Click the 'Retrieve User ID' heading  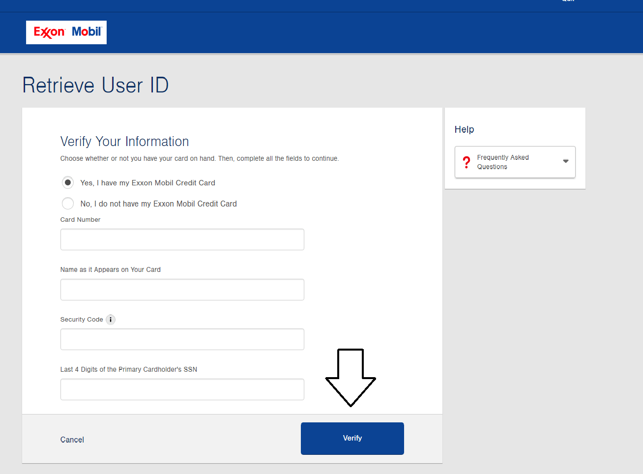pos(96,85)
